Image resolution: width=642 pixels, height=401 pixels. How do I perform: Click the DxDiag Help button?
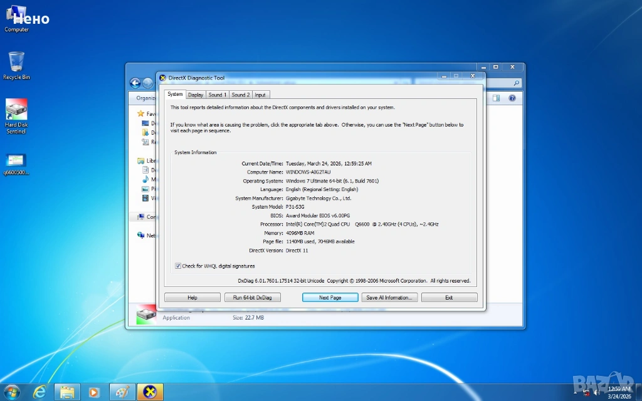pyautogui.click(x=192, y=298)
